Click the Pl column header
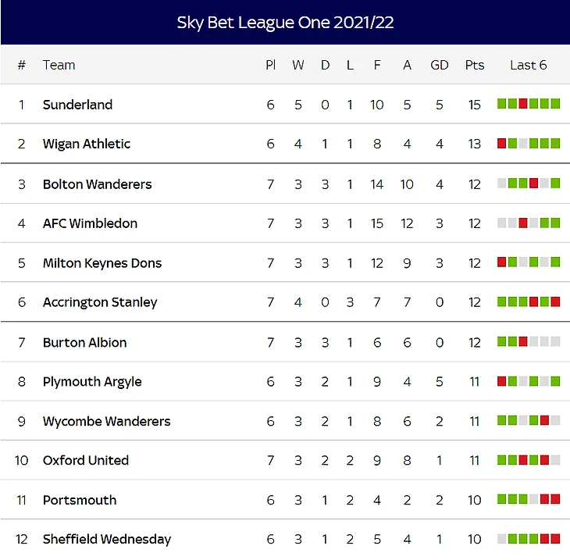Image resolution: width=570 pixels, height=560 pixels. click(271, 65)
